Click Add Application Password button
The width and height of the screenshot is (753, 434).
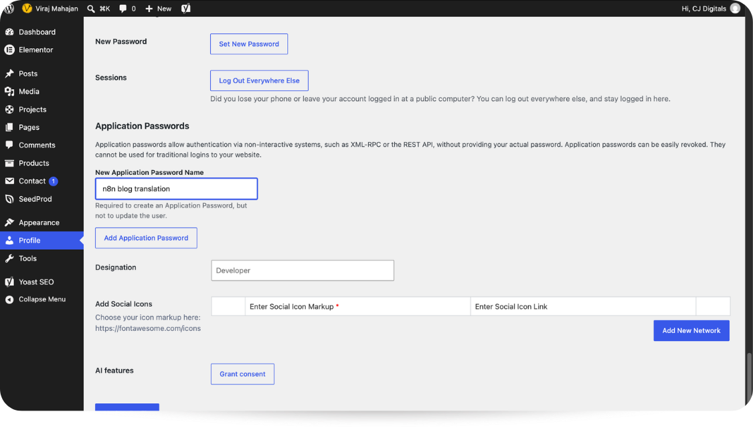click(x=146, y=238)
